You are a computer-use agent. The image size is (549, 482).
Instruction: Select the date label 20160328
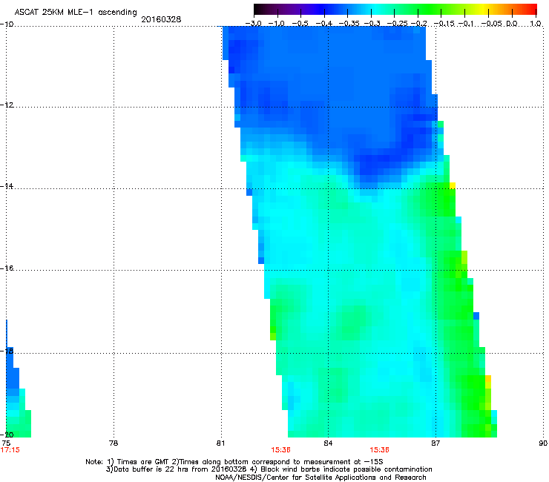(x=161, y=19)
